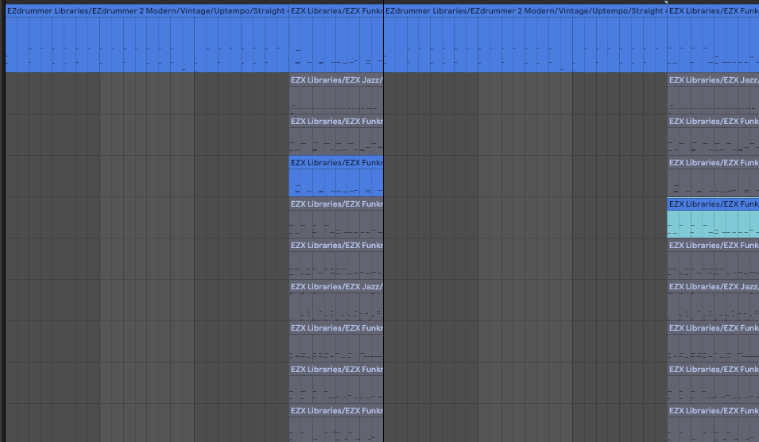Viewport: 759px width, 442px height.
Task: Select gray EZX Funk clip directly below blue fourth-lane clip
Action: pos(336,219)
